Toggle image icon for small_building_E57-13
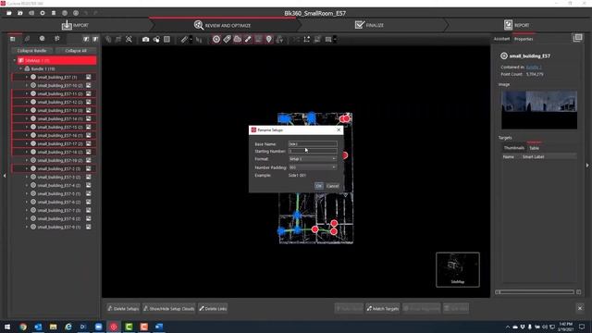The image size is (592, 333). point(89,110)
